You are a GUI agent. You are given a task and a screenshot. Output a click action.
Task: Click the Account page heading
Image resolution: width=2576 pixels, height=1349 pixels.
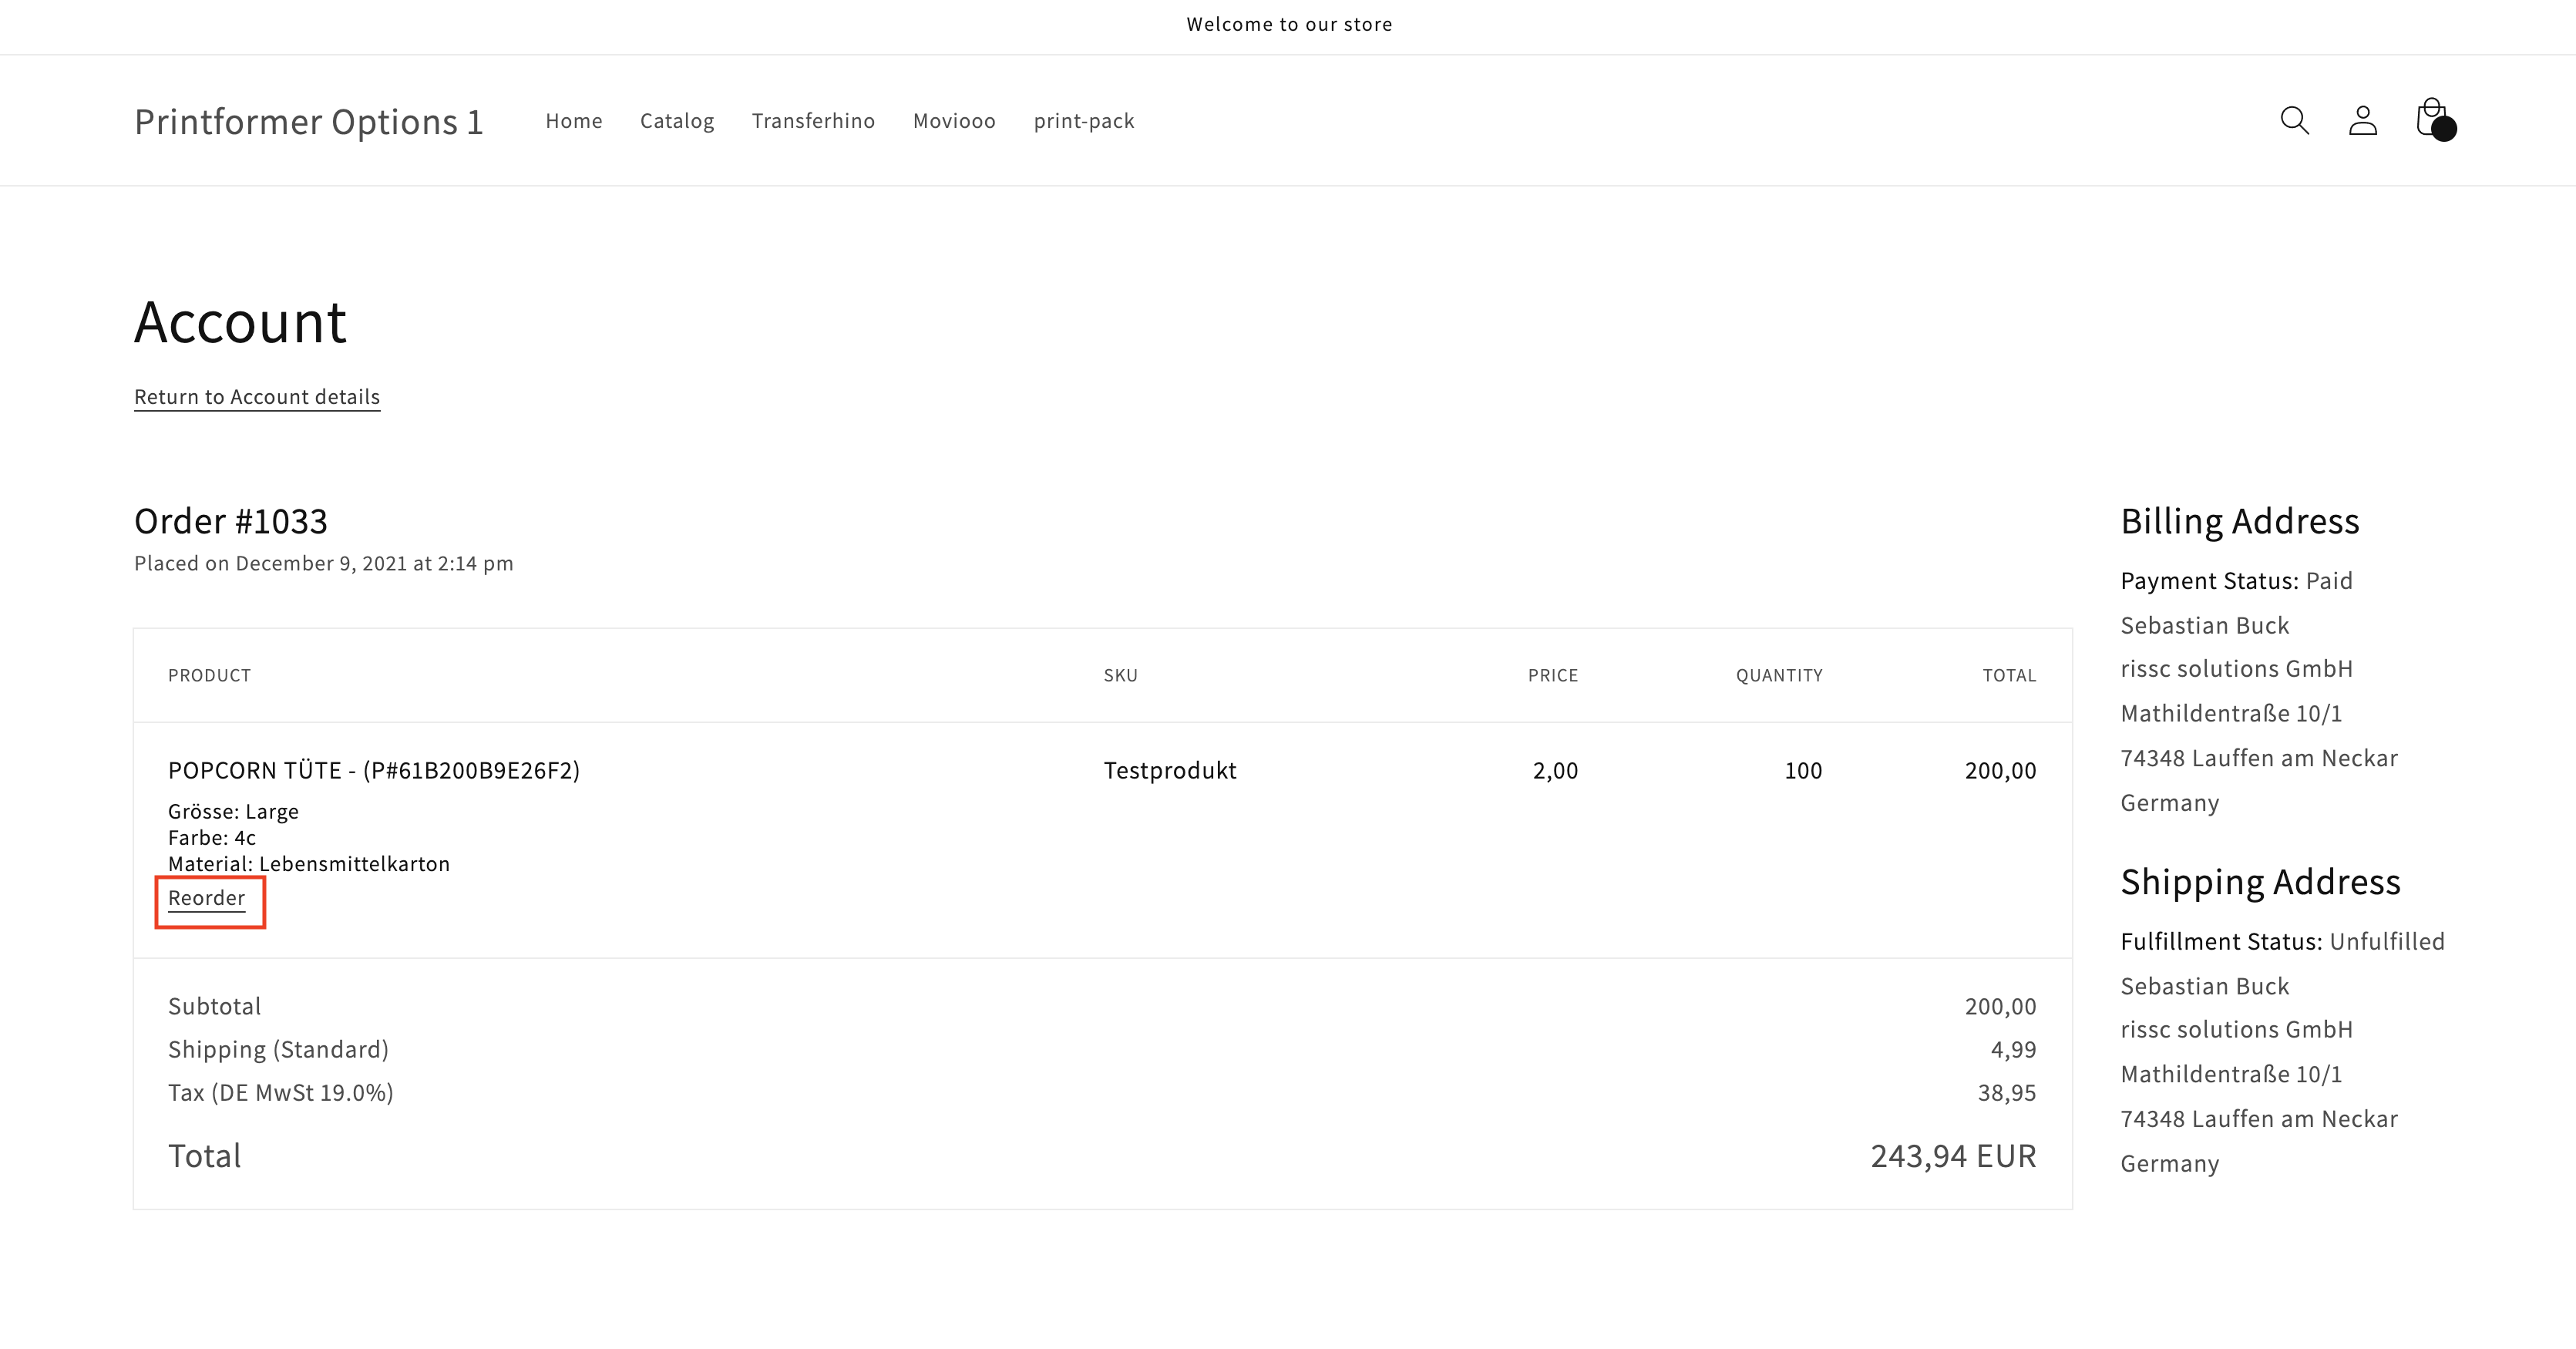coord(240,322)
